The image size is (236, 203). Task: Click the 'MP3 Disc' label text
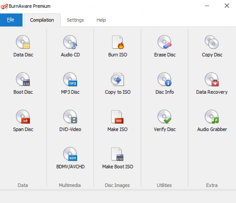(x=70, y=92)
